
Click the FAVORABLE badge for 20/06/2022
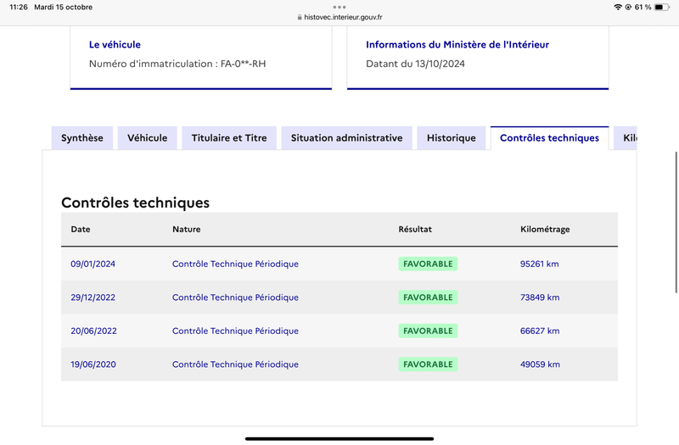coord(428,331)
